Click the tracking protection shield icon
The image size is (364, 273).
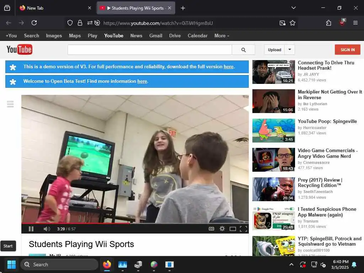[70, 23]
